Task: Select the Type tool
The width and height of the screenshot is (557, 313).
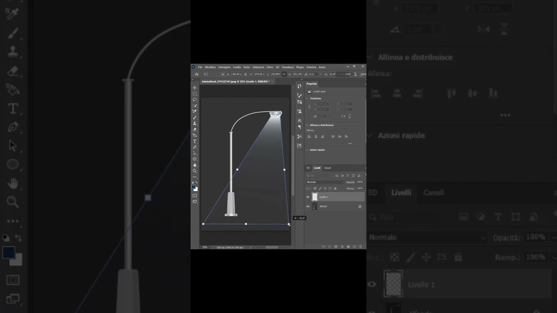Action: [x=195, y=141]
